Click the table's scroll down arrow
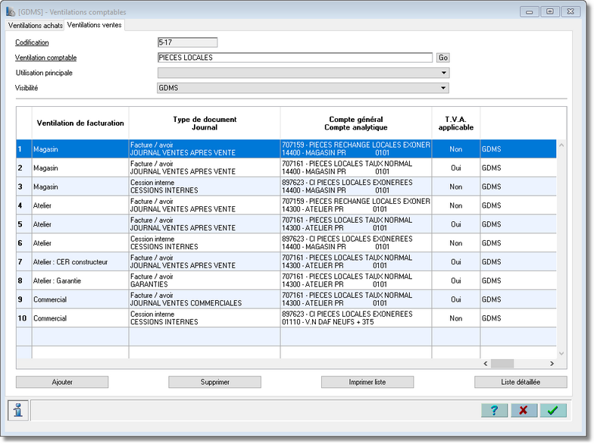This screenshot has width=594, height=444. click(x=561, y=353)
